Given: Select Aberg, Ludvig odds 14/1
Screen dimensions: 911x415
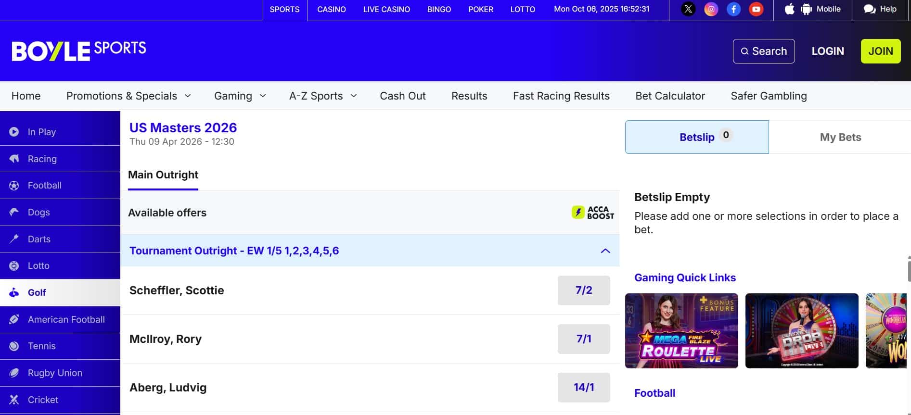Looking at the screenshot, I should click(x=583, y=388).
